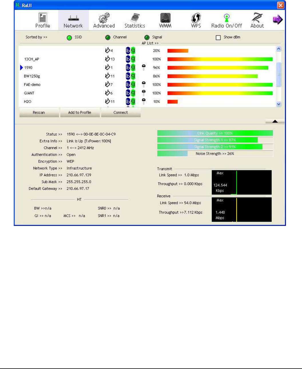The image size is (302, 369).
Task: Select the BW1250g network entry
Action: pos(147,76)
